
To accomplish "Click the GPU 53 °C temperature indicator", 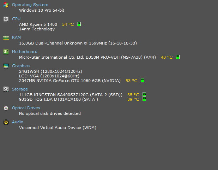I will pyautogui.click(x=143, y=80).
